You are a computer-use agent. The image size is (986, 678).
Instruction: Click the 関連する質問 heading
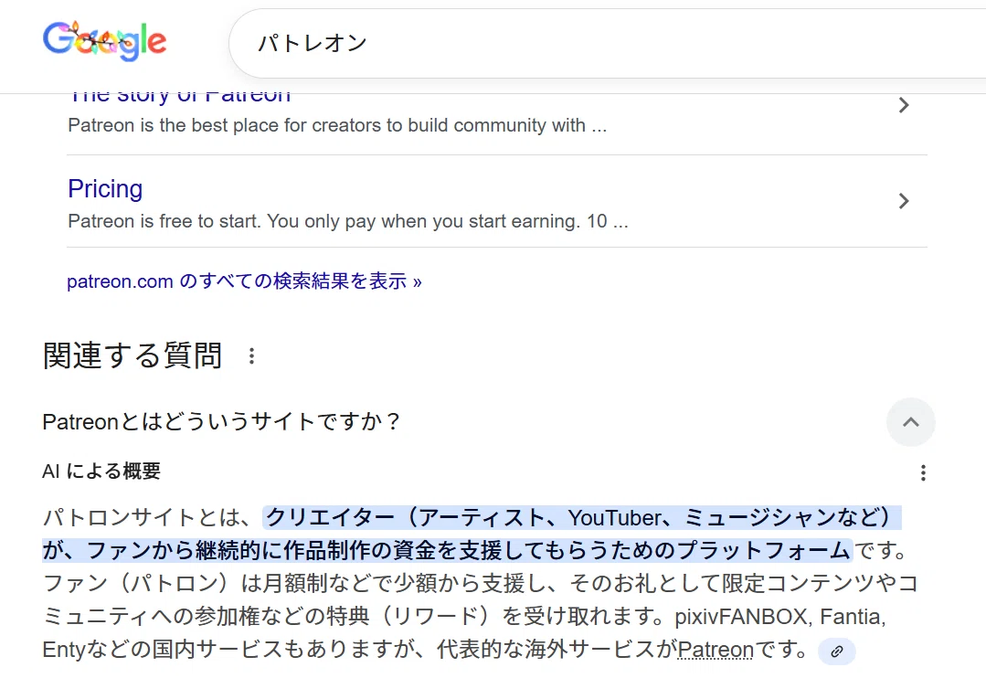[133, 355]
